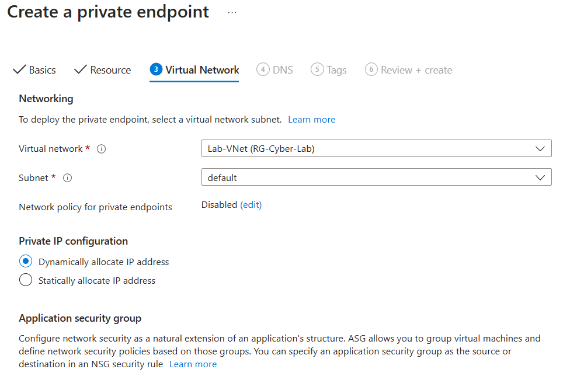Click inside the Virtual network selection field

point(350,148)
